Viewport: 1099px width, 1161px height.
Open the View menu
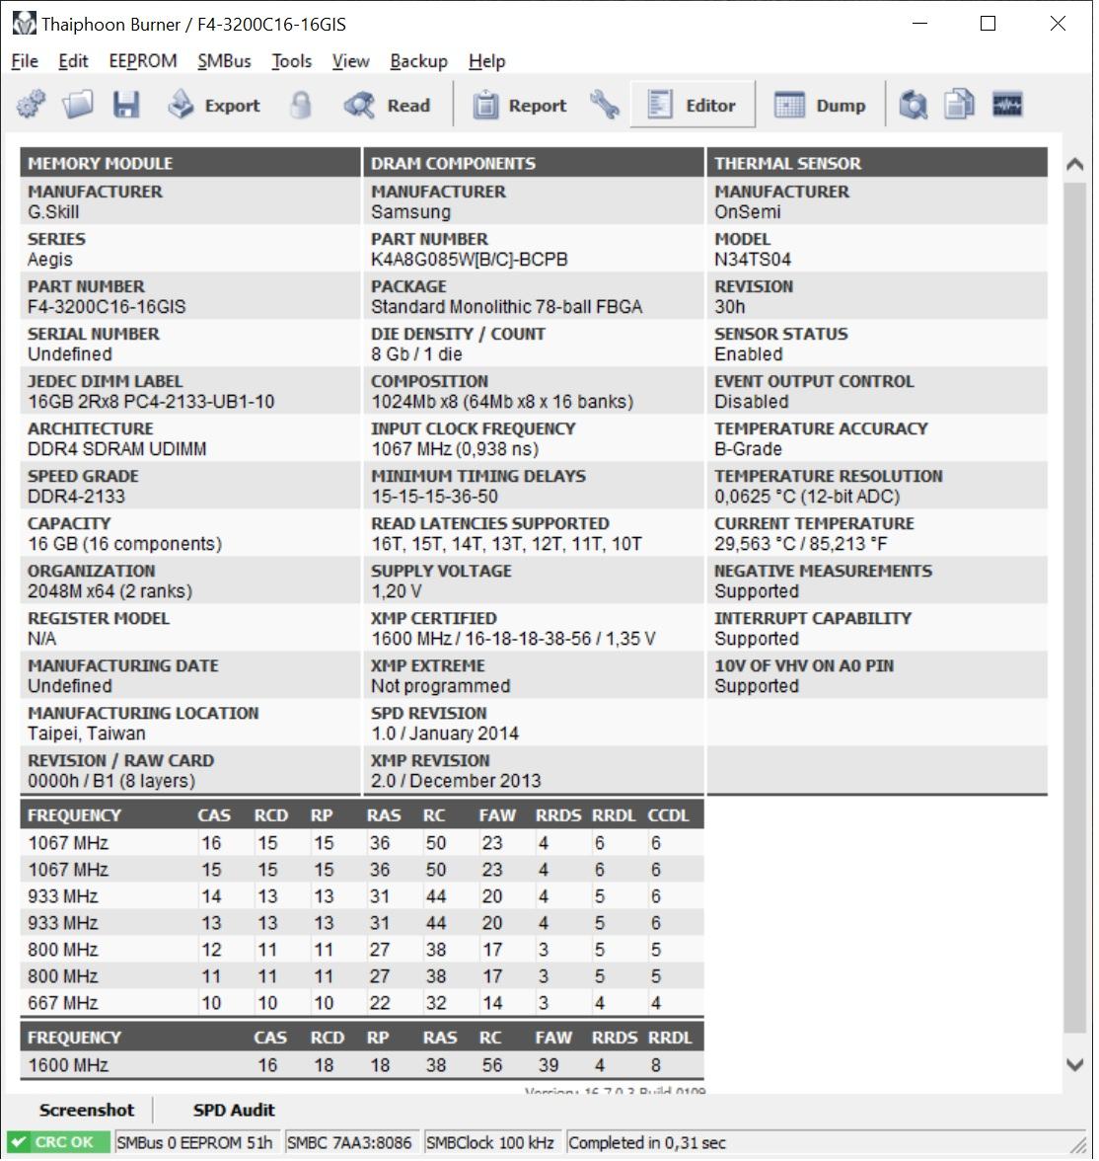click(351, 61)
